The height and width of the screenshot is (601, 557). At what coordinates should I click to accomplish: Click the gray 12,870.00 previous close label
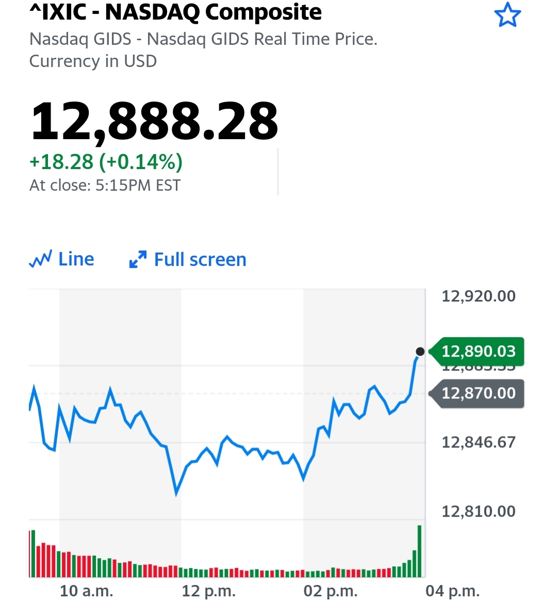tap(476, 393)
